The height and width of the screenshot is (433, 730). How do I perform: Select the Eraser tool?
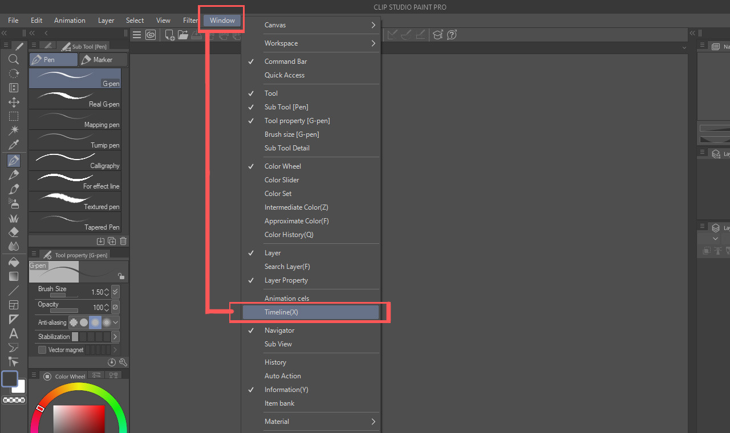(x=14, y=232)
